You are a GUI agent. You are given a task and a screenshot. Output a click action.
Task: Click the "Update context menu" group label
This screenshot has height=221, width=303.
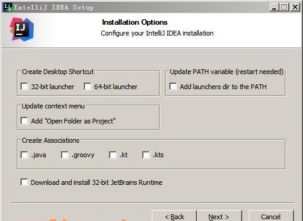pos(53,106)
